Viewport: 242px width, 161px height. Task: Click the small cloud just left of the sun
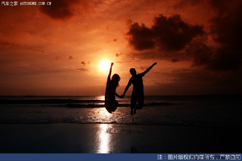[x=84, y=63]
